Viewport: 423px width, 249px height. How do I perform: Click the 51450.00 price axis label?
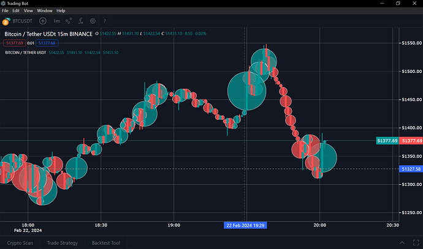(x=412, y=100)
